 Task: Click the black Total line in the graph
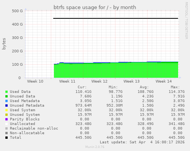pos(115,18)
